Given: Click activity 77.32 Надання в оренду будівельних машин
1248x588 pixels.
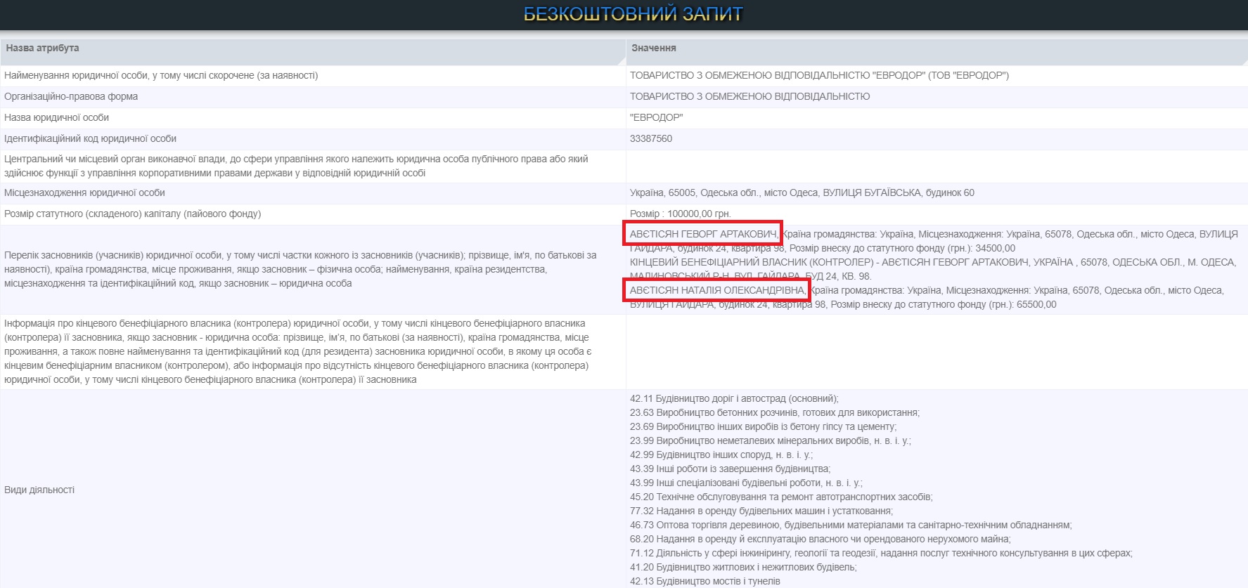Looking at the screenshot, I should tap(761, 511).
